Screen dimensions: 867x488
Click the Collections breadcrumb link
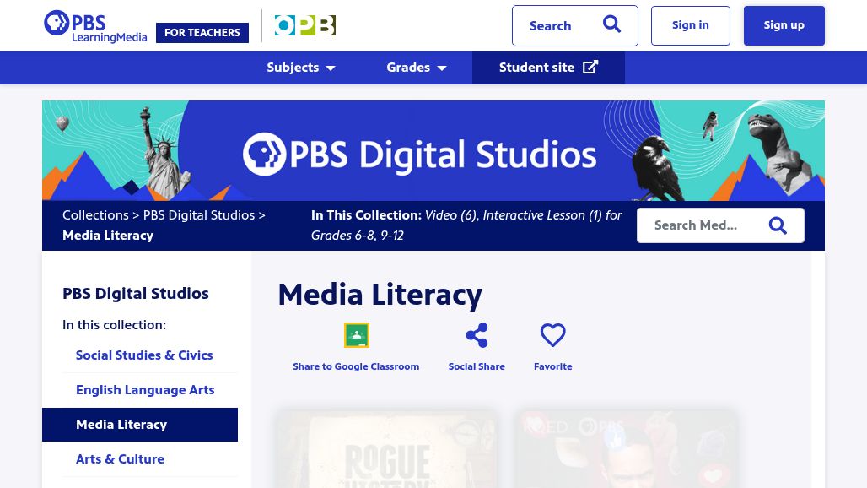pyautogui.click(x=95, y=215)
